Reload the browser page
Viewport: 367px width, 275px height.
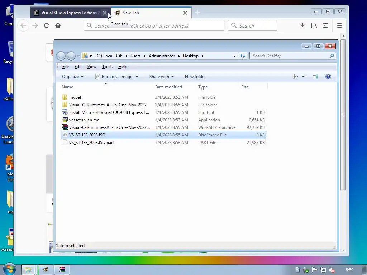(x=47, y=25)
